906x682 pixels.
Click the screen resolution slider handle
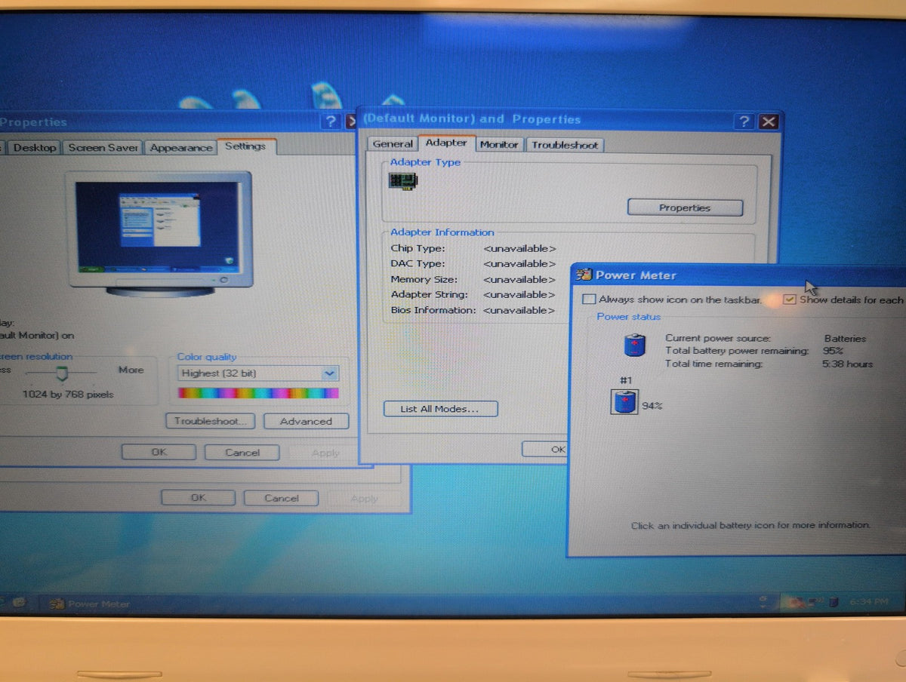[x=62, y=373]
